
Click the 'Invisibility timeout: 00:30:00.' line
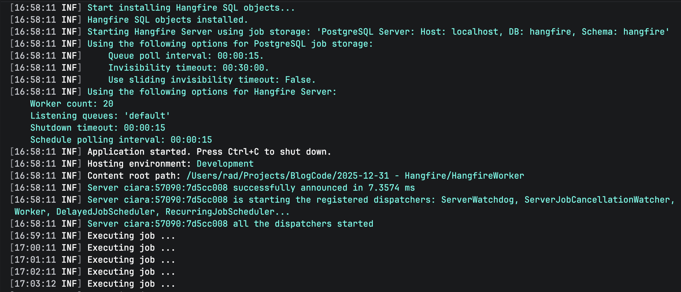click(188, 68)
